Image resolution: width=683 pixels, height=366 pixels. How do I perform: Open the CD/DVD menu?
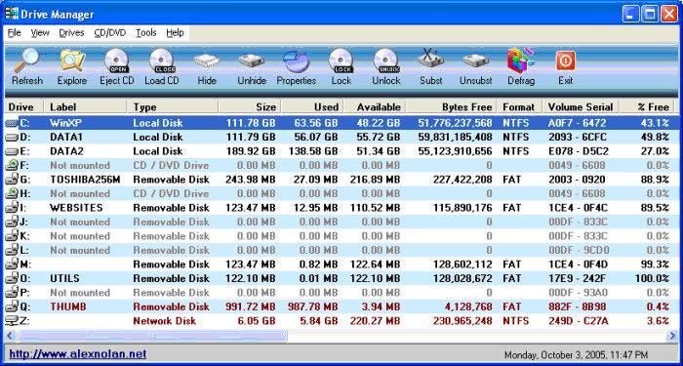pos(109,33)
